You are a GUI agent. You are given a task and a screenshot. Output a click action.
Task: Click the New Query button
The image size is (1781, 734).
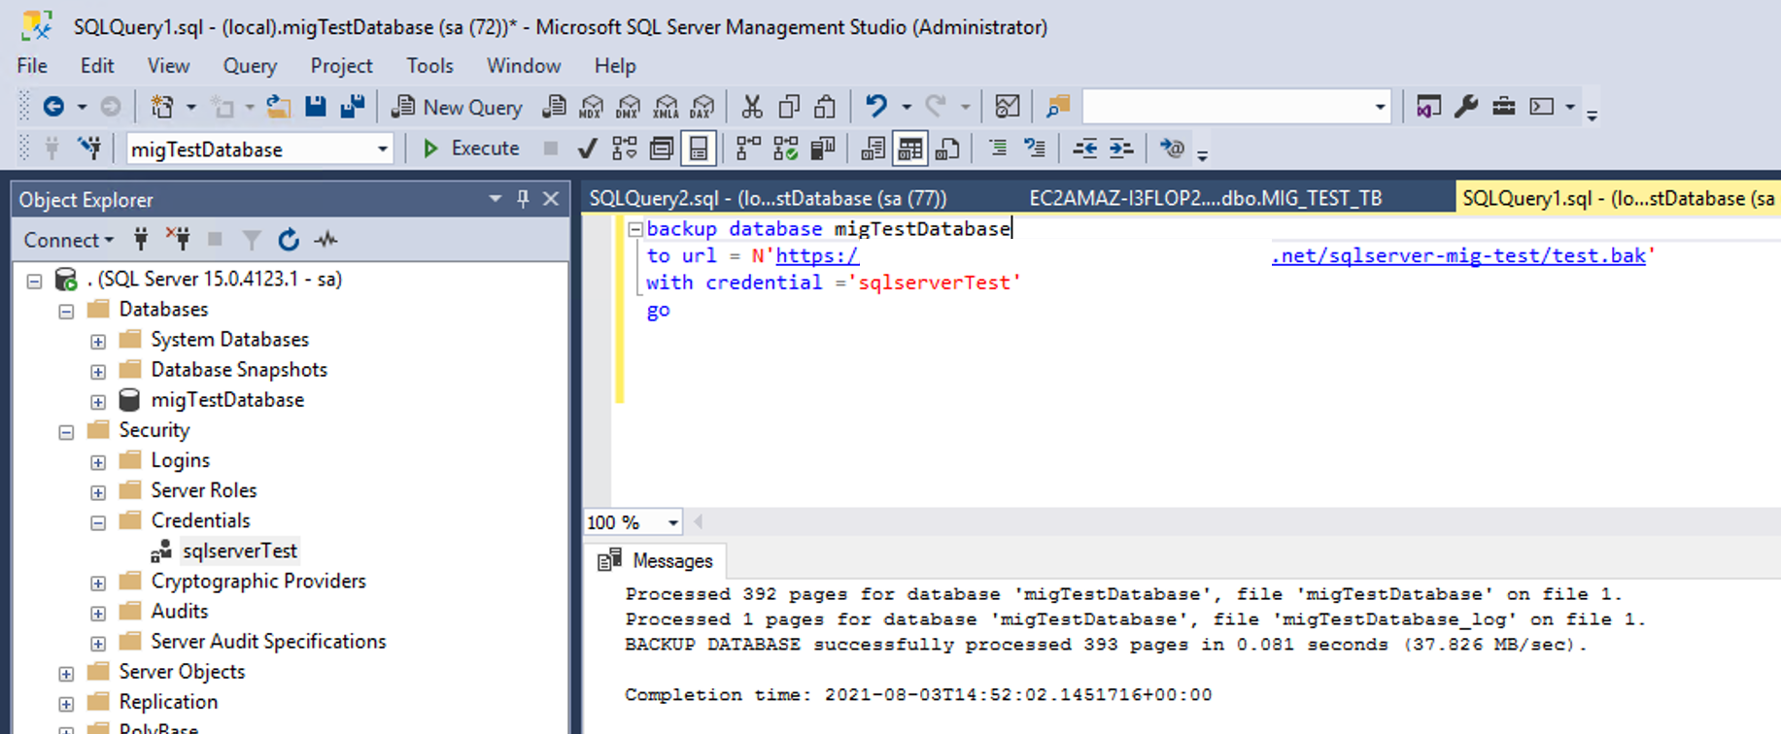457,107
